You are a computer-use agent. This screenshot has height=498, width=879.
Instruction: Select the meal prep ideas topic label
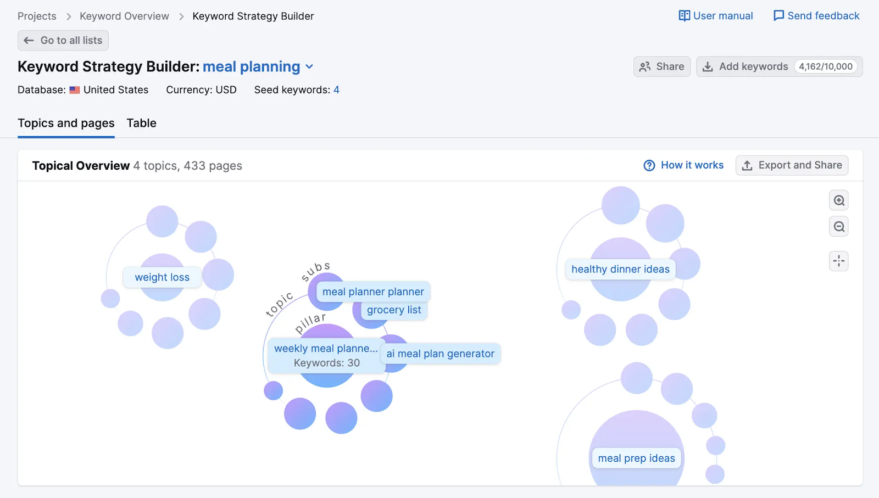pos(636,457)
